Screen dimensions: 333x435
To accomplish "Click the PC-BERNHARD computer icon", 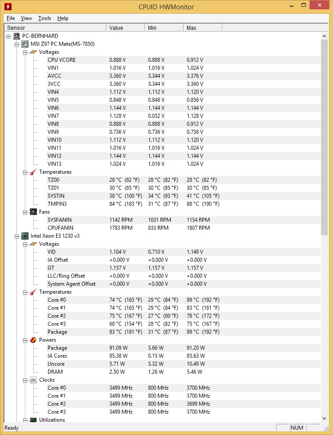I will (x=16, y=36).
